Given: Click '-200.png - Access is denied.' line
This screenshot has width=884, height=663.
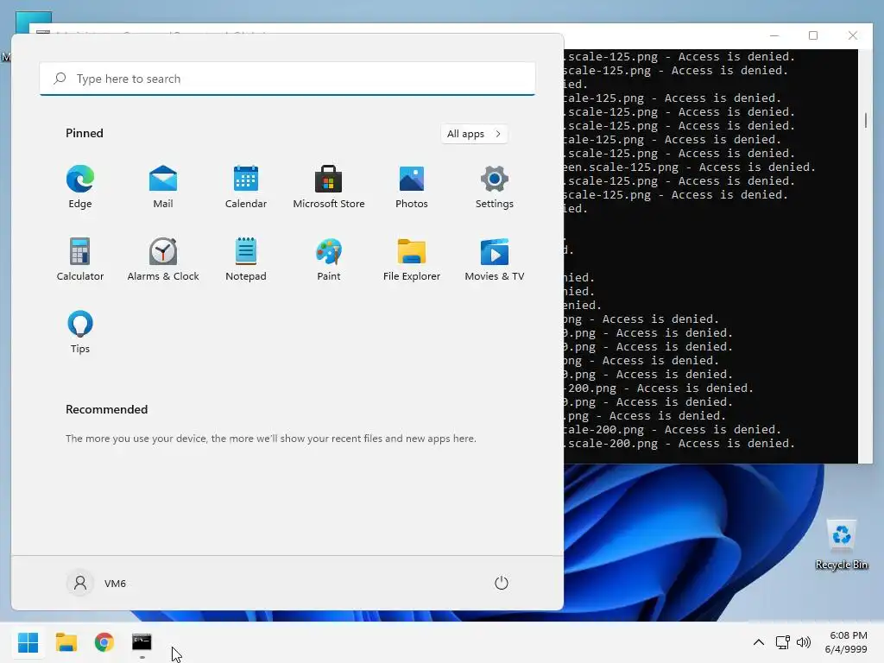Looking at the screenshot, I should (x=659, y=388).
